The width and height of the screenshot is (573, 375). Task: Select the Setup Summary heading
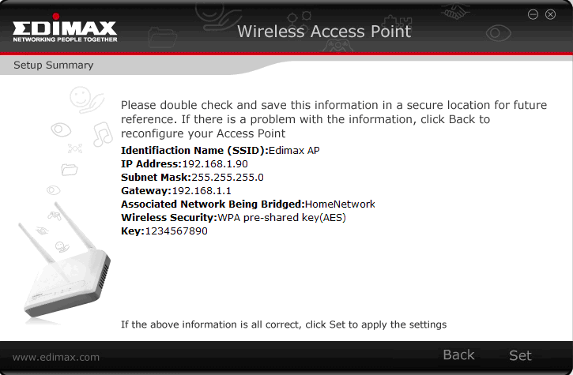click(54, 65)
